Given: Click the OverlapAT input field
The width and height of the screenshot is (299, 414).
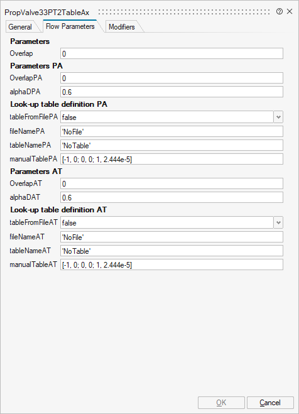Looking at the screenshot, I should [172, 183].
